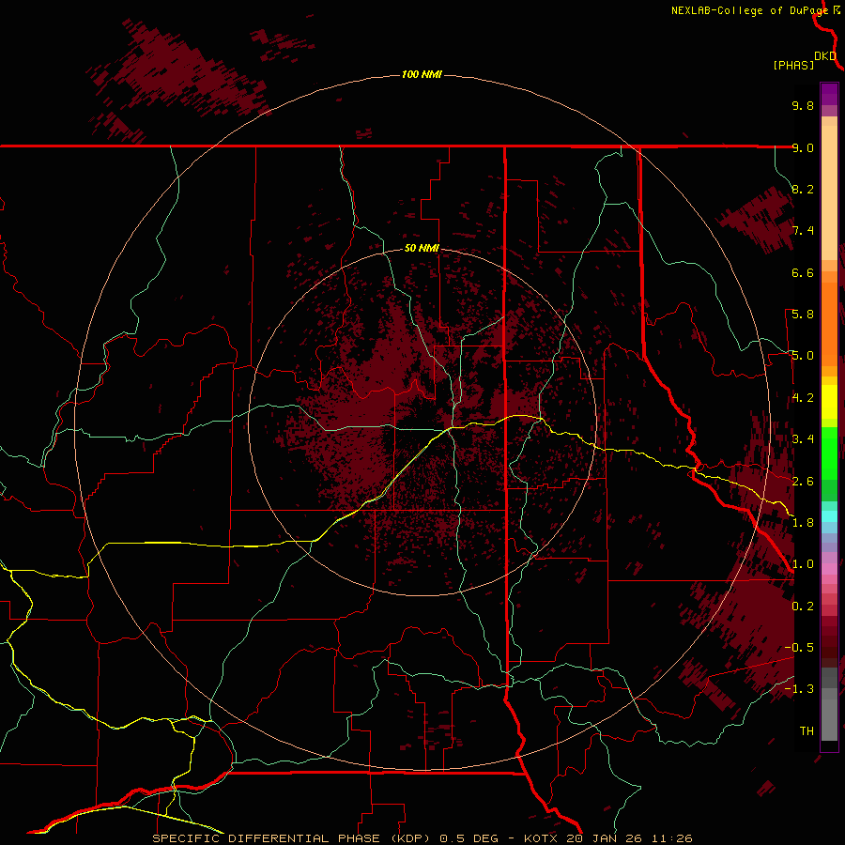Click the [PHAS] legend unit label
The image size is (845, 845).
tap(793, 65)
